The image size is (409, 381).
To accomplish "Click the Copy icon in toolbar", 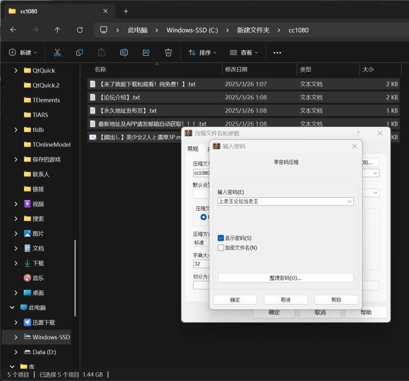I will [80, 53].
